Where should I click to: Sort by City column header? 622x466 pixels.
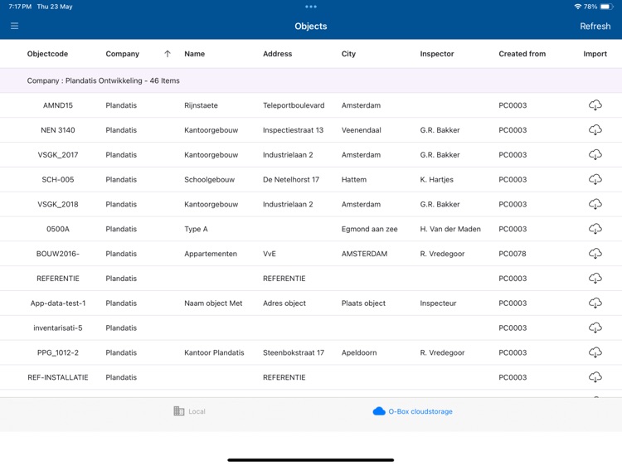click(x=348, y=54)
